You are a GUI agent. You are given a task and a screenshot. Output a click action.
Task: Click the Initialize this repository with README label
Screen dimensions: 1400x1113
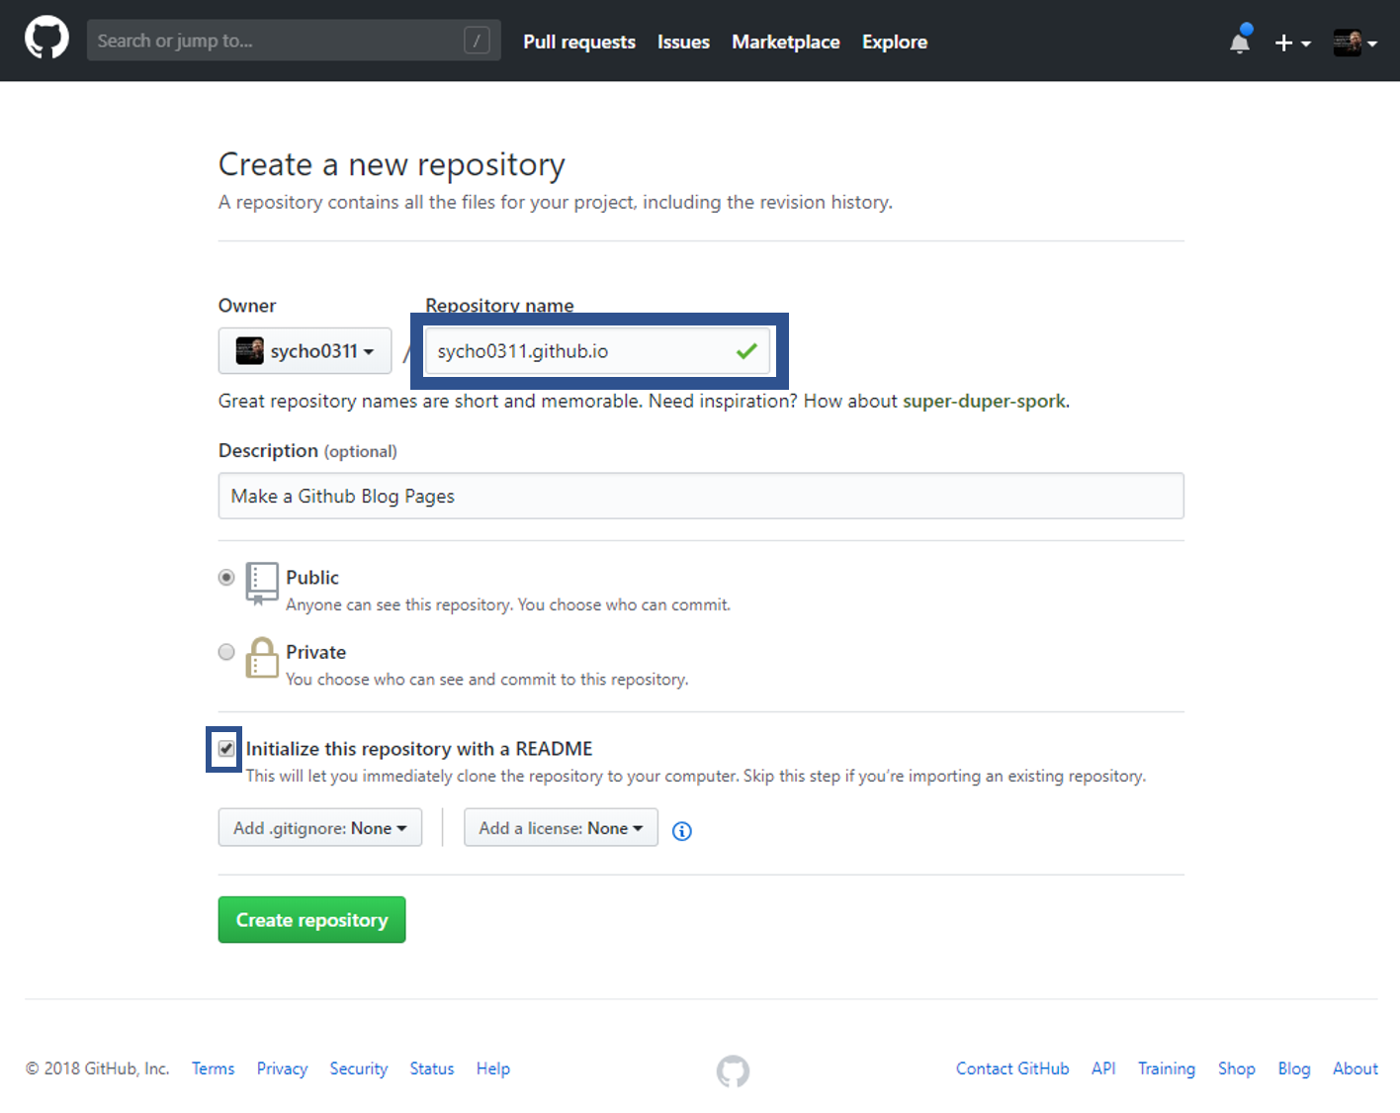[419, 749]
